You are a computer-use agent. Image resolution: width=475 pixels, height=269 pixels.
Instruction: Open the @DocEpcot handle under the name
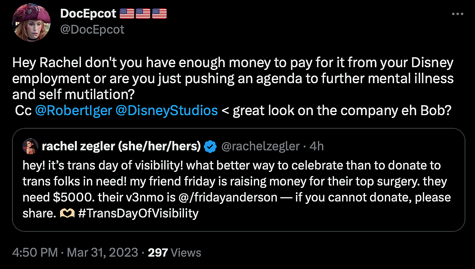(x=92, y=29)
